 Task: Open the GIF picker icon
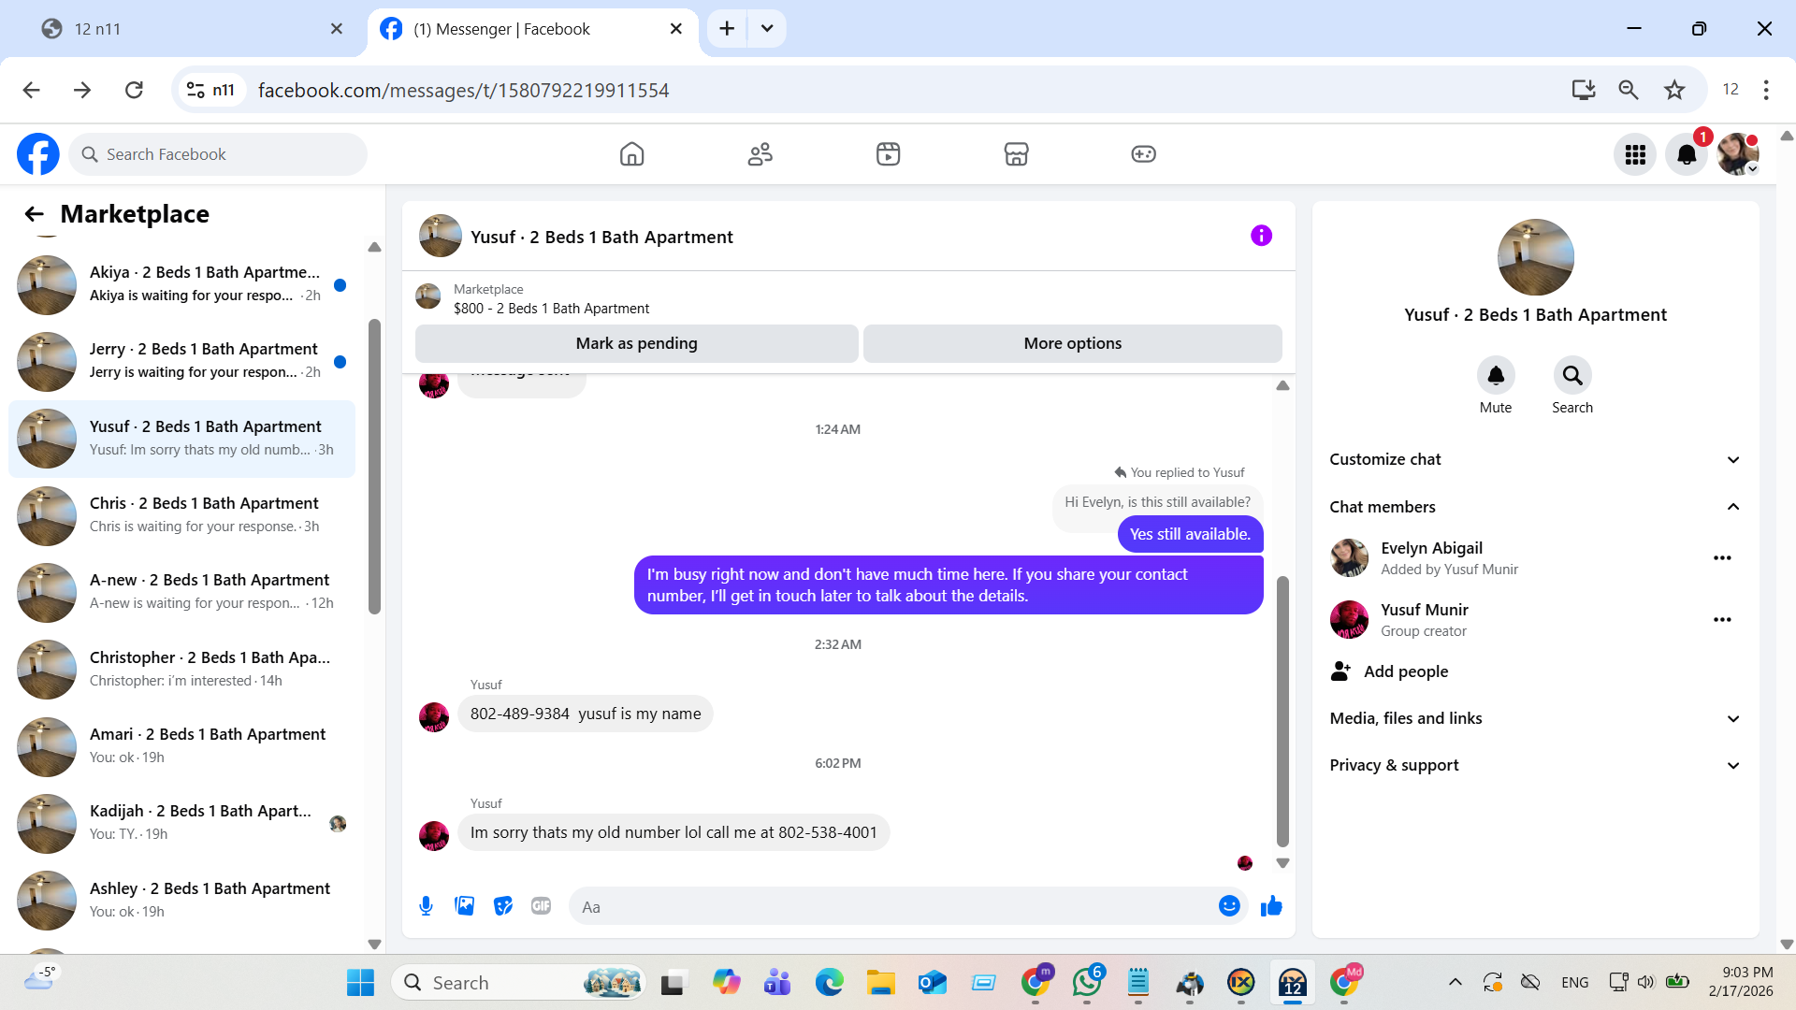pyautogui.click(x=542, y=906)
